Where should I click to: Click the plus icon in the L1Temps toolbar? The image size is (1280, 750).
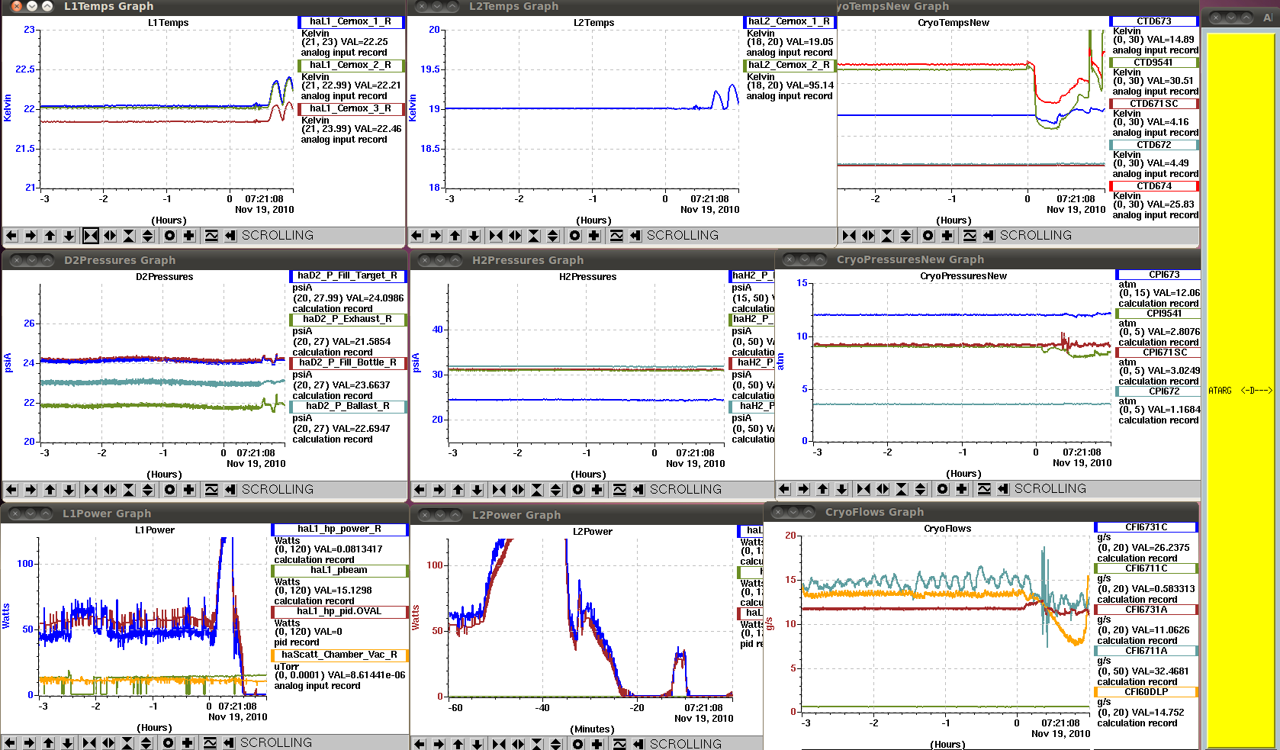point(189,236)
